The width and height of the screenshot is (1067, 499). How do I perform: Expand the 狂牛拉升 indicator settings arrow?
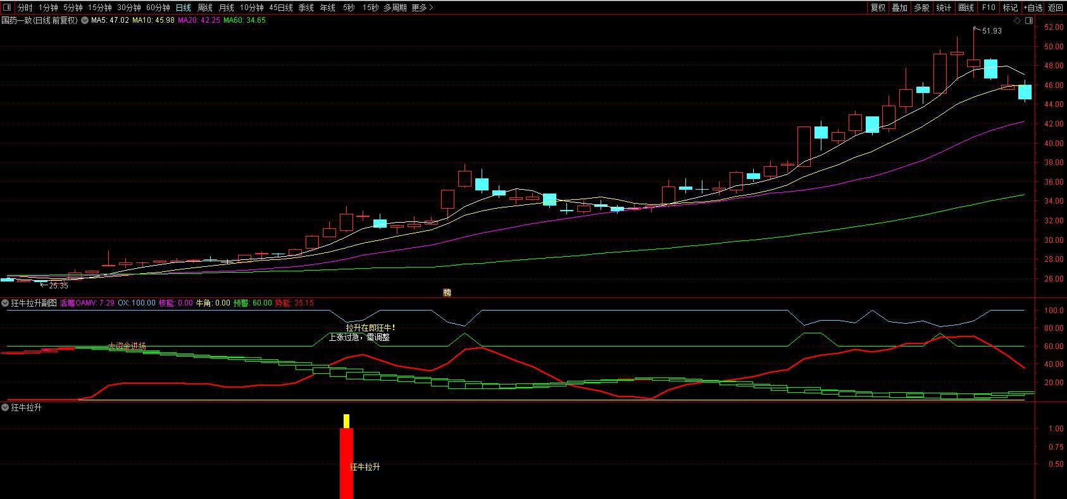6,408
